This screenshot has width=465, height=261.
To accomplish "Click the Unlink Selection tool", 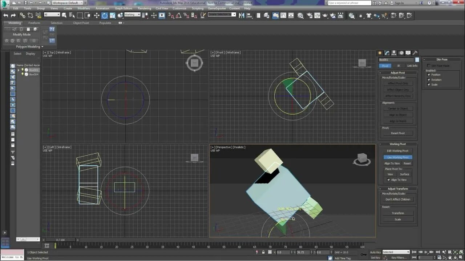I will [30, 15].
